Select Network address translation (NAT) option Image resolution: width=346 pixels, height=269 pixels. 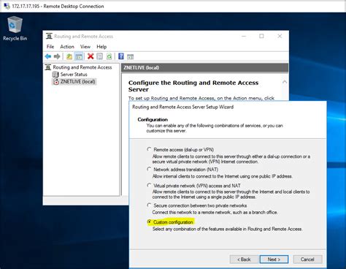tap(149, 169)
